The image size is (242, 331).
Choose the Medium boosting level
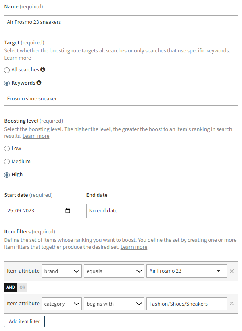[6, 161]
